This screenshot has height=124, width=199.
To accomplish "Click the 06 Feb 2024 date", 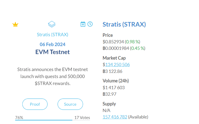I will pos(52,44).
